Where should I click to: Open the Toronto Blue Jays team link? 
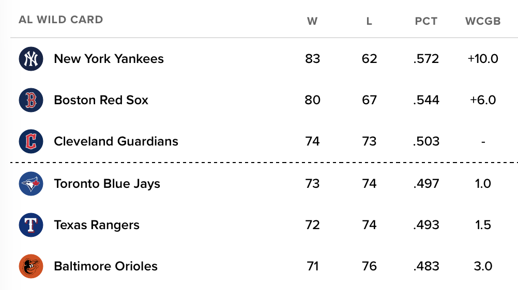(x=107, y=184)
